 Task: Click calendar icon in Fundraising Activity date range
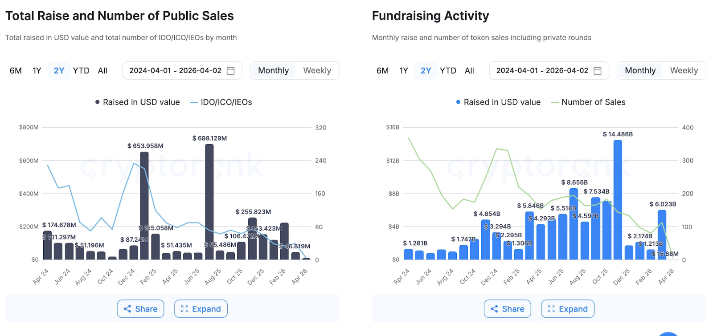[x=598, y=71]
